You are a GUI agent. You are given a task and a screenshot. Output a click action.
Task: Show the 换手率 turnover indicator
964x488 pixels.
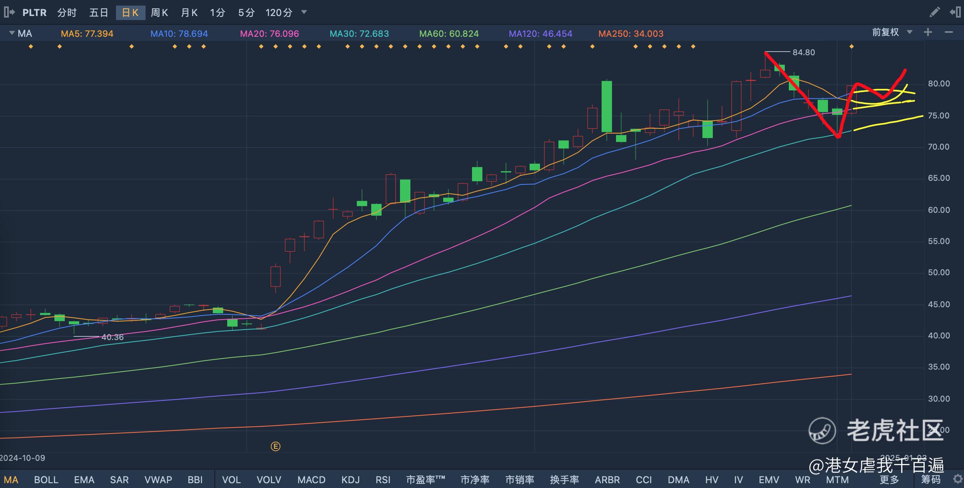(x=564, y=480)
